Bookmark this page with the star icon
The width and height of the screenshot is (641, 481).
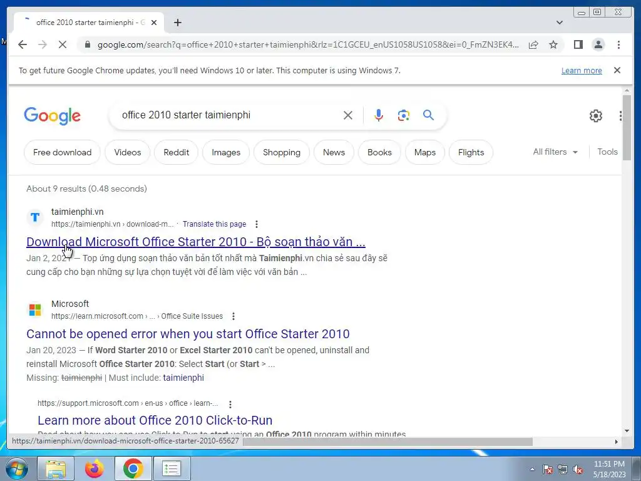click(553, 44)
